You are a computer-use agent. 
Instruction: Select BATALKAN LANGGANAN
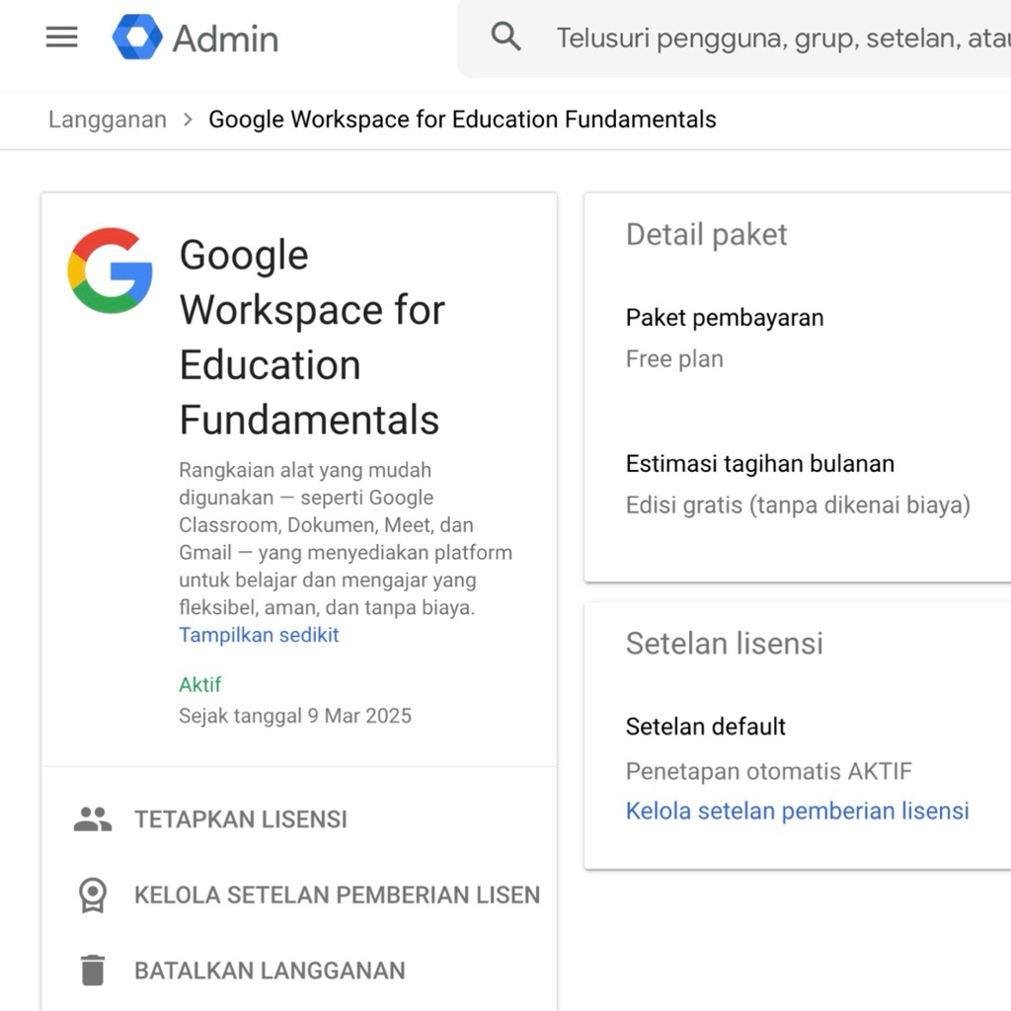point(270,970)
